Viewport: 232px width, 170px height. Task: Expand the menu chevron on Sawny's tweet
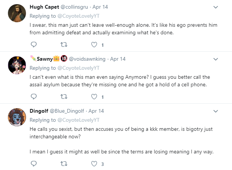215,59
